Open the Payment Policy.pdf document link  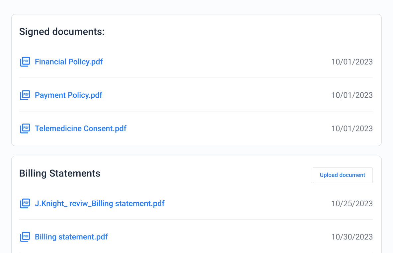tap(68, 95)
